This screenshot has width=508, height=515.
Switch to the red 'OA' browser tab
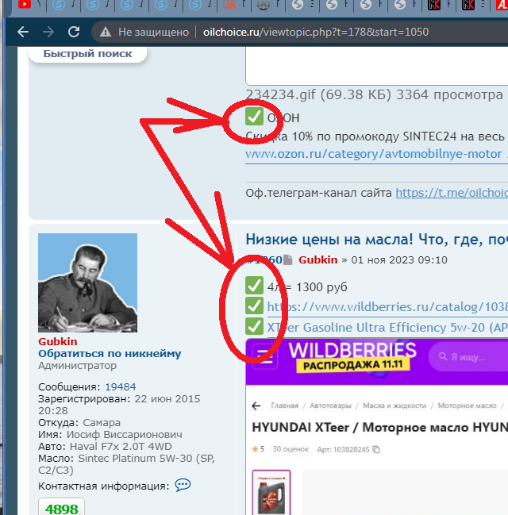229,4
